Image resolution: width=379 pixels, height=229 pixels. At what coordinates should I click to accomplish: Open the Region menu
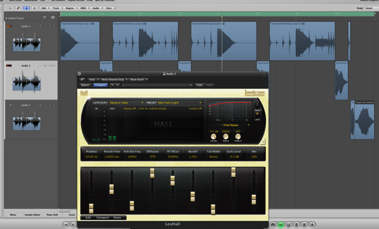pyautogui.click(x=71, y=8)
